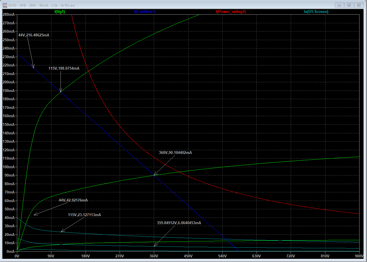
Task: Click the 359.84912V,6.0640453mA annotation text
Action: 179,223
